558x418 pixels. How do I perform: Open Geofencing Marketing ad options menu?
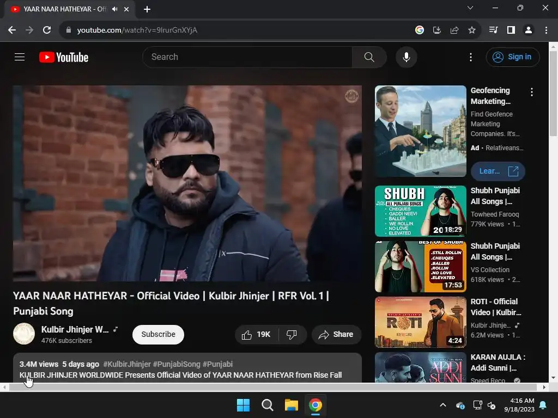pos(532,92)
